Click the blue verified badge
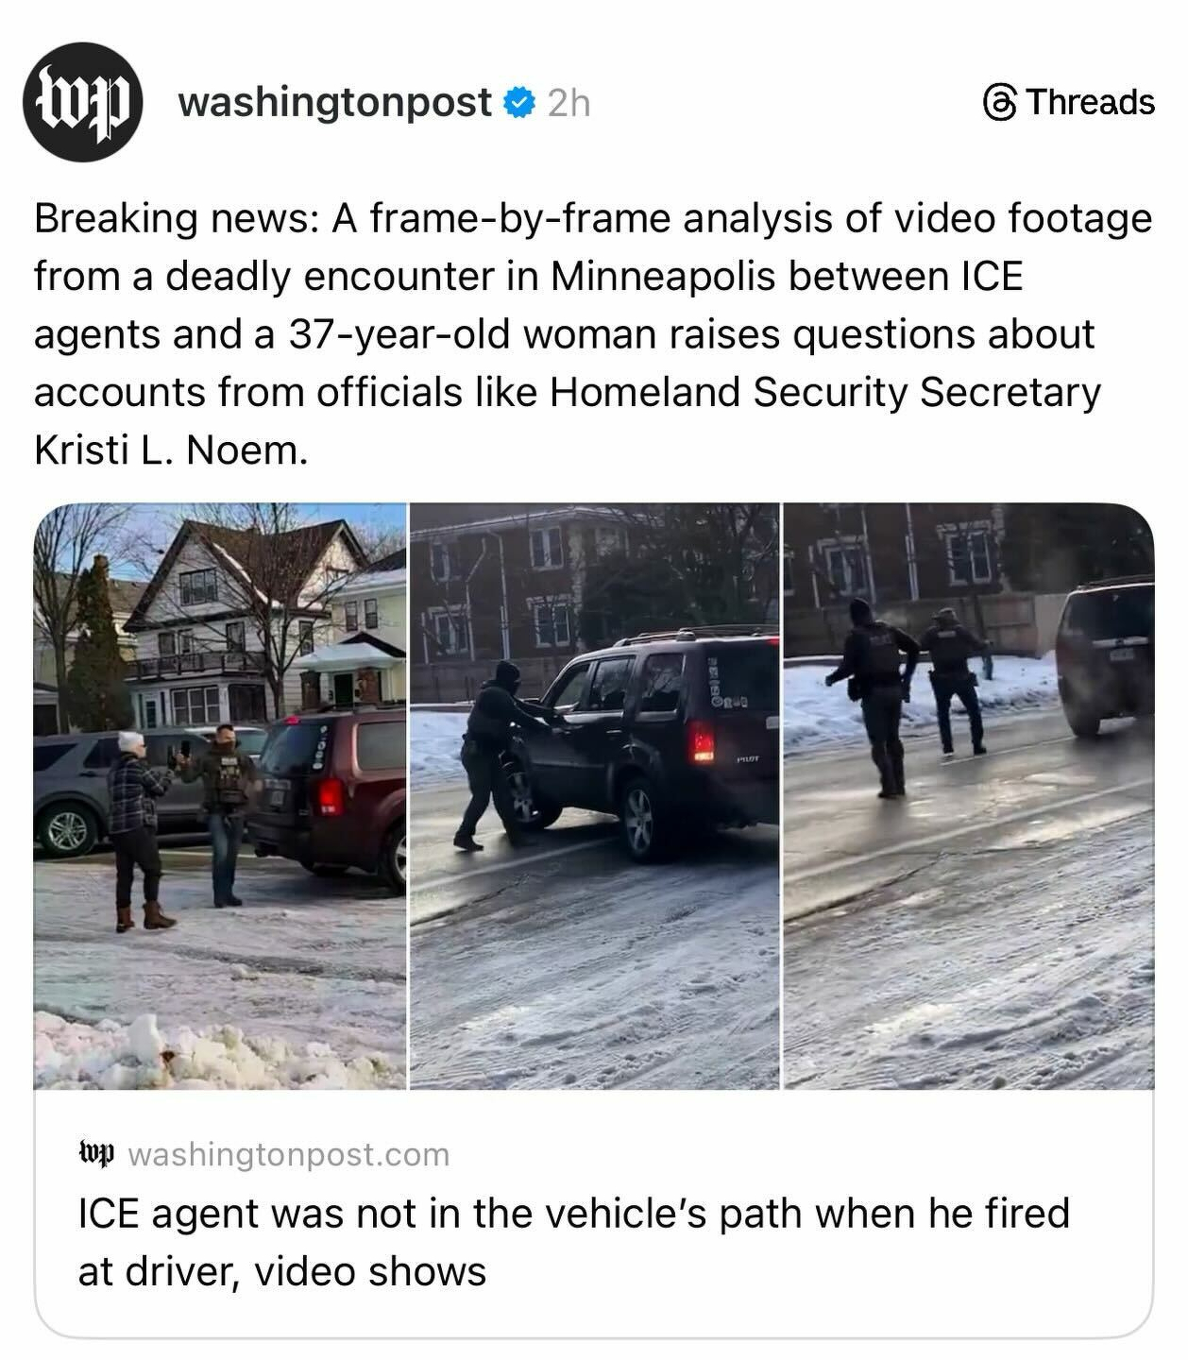The width and height of the screenshot is (1188, 1360). coord(518,102)
